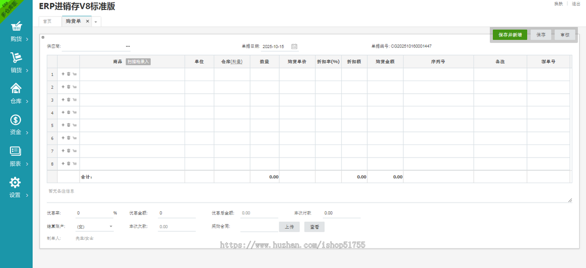
Task: Click the 序列号 column header
Action: point(438,62)
